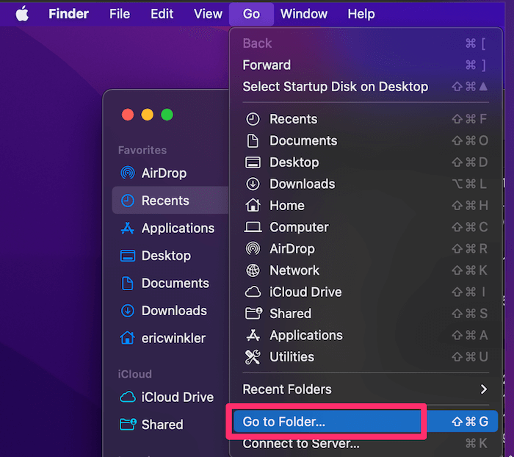This screenshot has height=457, width=514.
Task: Click the Shared folder icon in sidebar
Action: pos(128,424)
